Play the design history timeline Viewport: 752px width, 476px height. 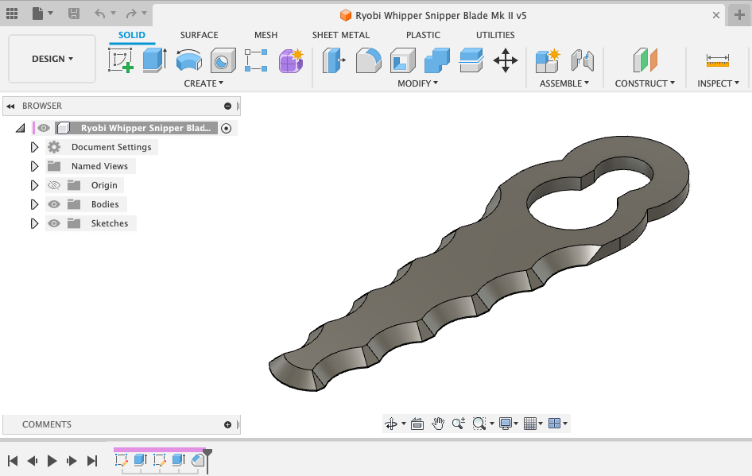[x=51, y=460]
